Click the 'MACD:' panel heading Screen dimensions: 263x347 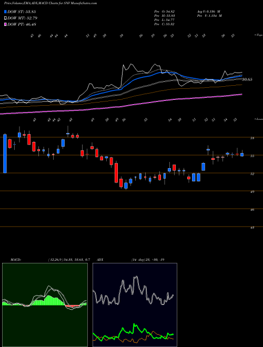click(15, 260)
